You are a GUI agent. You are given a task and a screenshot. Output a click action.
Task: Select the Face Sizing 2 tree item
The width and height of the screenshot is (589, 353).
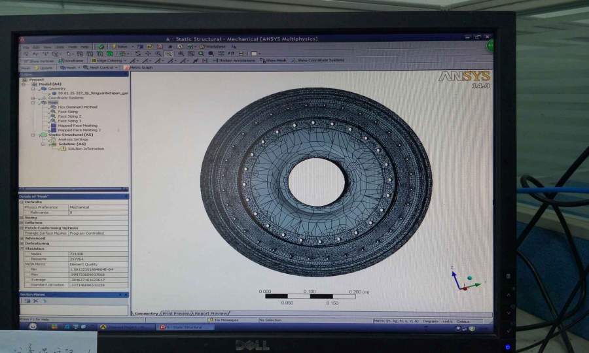click(x=69, y=116)
